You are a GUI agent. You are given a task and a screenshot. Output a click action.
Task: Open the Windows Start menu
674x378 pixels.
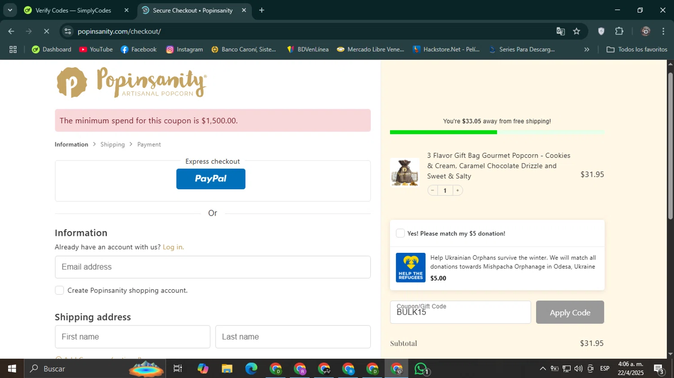(x=12, y=369)
